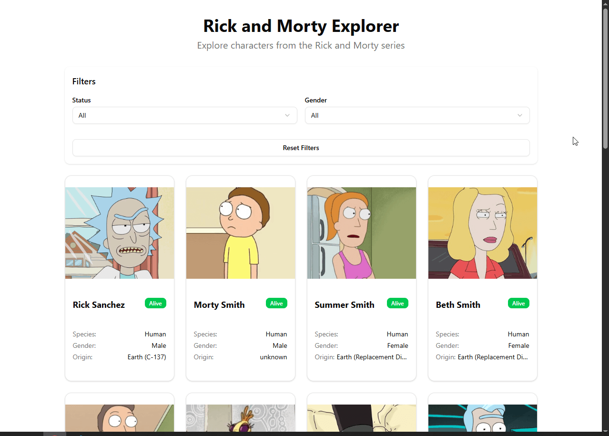
Task: Click Summer Smith's portrait image
Action: tap(362, 233)
